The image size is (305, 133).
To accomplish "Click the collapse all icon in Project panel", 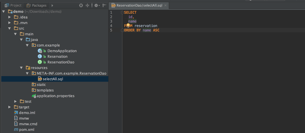I will [x=88, y=5].
